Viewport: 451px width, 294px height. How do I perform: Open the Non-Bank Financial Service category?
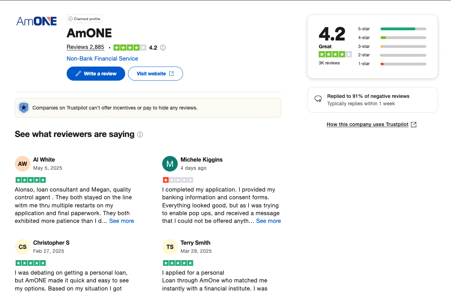[x=102, y=58]
